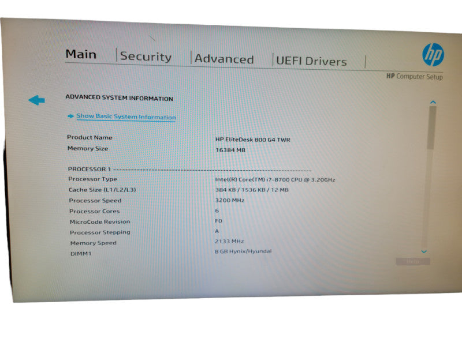Image resolution: width=462 pixels, height=346 pixels.
Task: Select the Cache Size (L1/L2/L3) label
Action: point(102,190)
